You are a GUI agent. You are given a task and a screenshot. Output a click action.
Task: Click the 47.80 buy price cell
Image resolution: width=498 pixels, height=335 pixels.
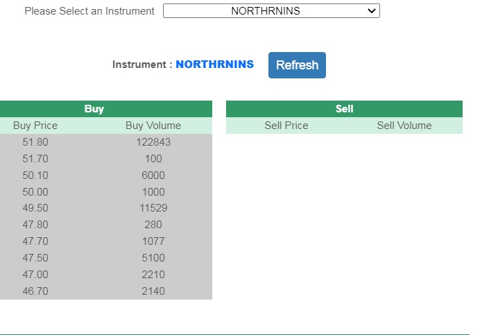pos(35,225)
